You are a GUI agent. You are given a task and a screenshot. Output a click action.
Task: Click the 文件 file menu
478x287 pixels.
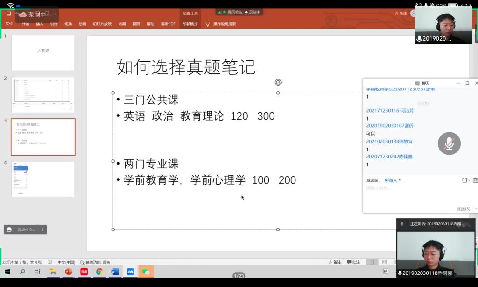(9, 24)
